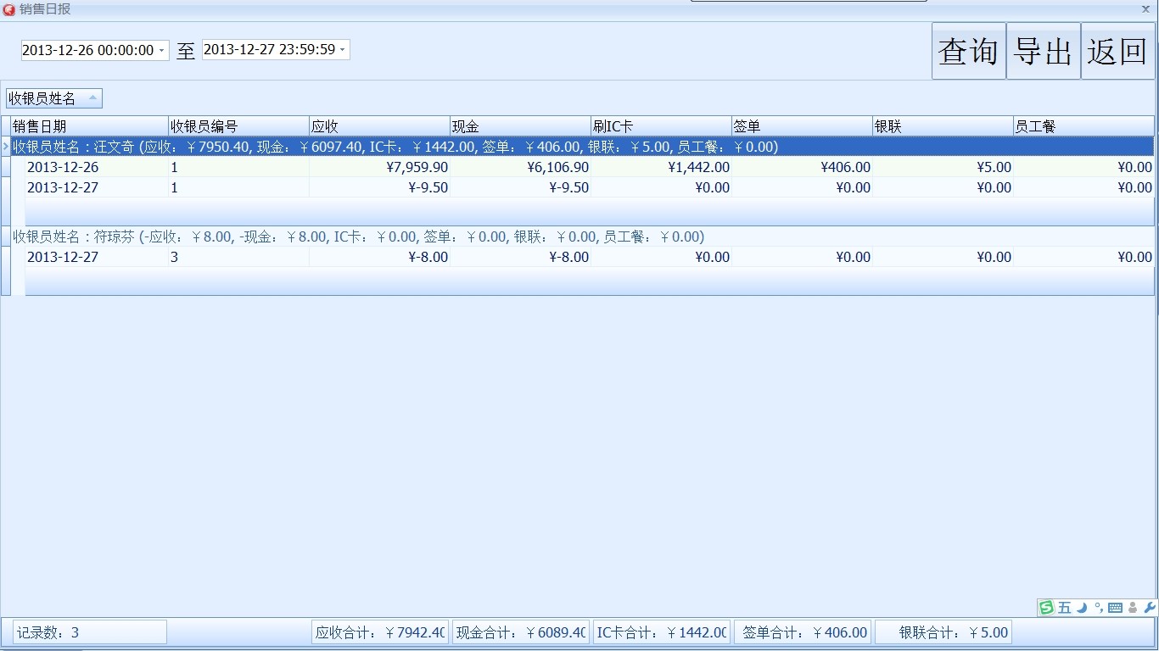The height and width of the screenshot is (651, 1159).
Task: Open the IME soft keyboard icon
Action: 1115,608
